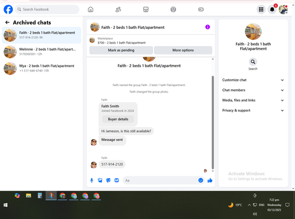Viewport: 295px width, 219px height.
Task: Open the network icon in system tray
Action: 255,205
